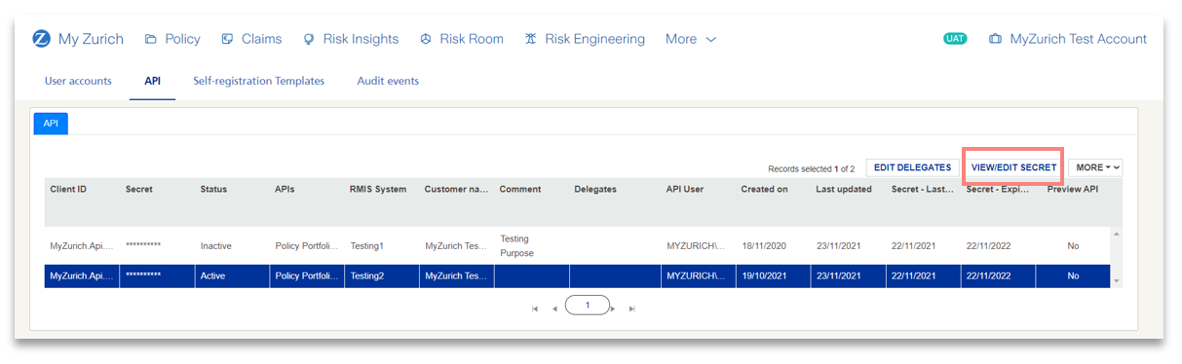Open the Self-registration Templates tab
Screen dimensions: 1182x364
point(258,81)
